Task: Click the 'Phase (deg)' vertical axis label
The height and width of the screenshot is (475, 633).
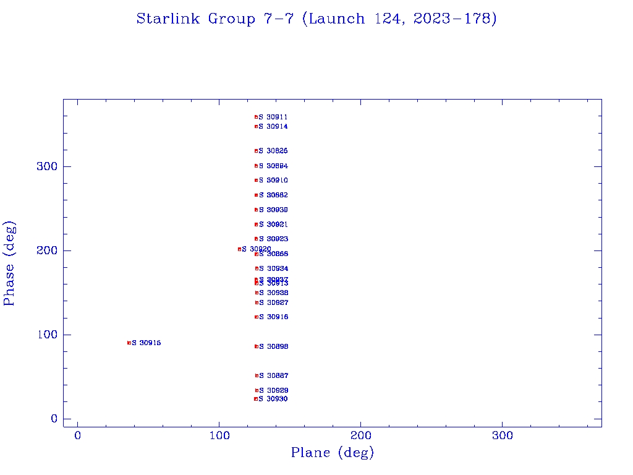Action: pyautogui.click(x=9, y=263)
